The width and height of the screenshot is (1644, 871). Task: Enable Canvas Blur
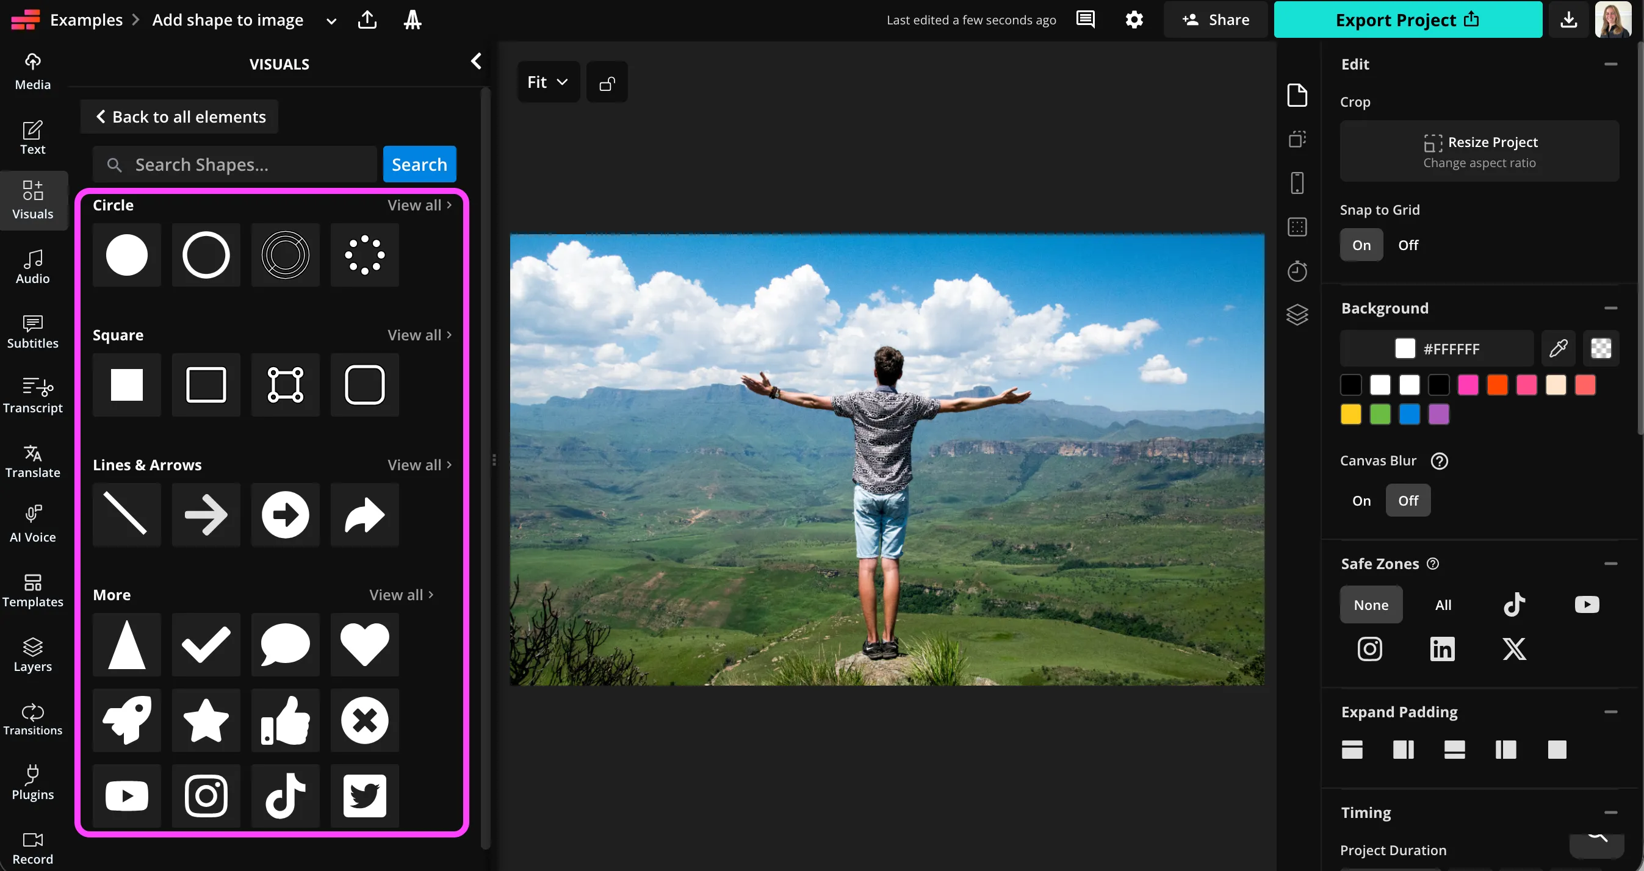[x=1361, y=500]
